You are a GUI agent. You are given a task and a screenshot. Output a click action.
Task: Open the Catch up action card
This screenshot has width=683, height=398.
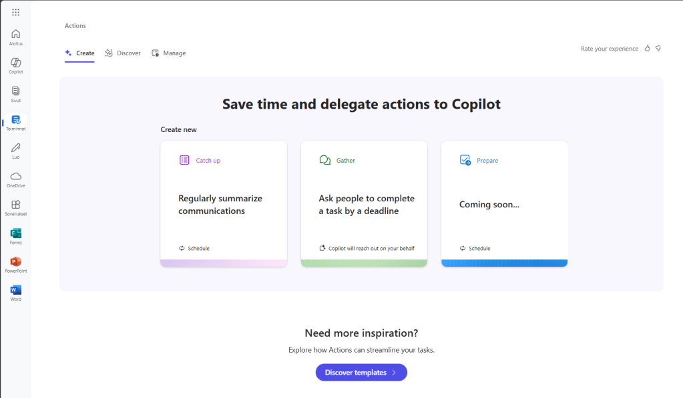click(x=224, y=203)
